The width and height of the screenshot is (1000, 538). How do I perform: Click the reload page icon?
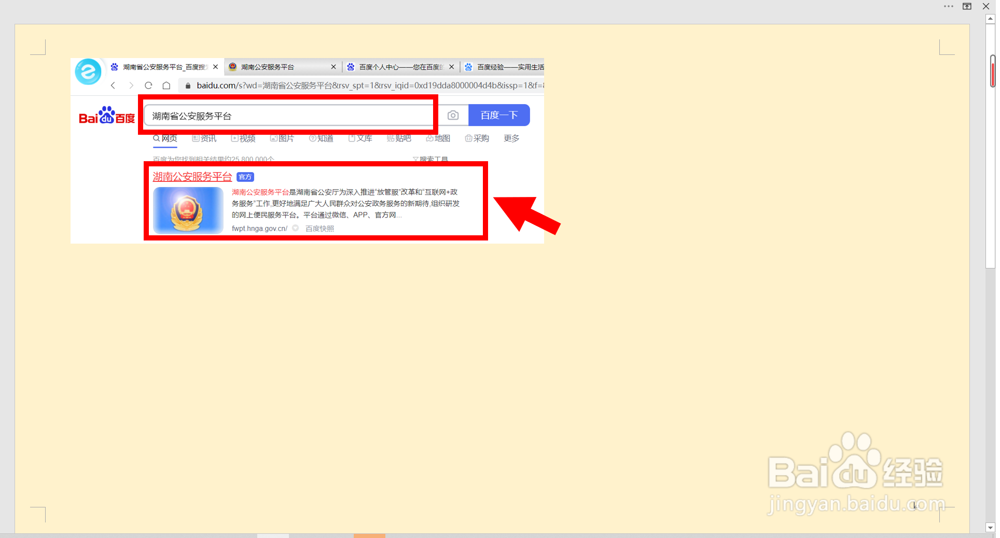click(149, 86)
